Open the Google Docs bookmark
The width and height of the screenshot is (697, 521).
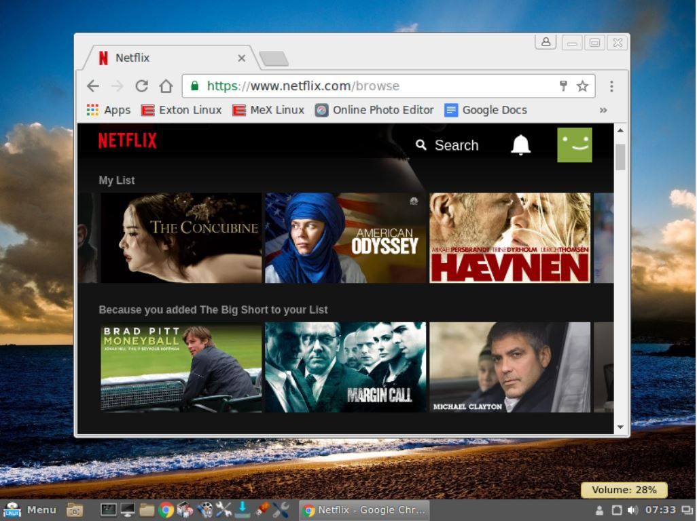point(486,110)
